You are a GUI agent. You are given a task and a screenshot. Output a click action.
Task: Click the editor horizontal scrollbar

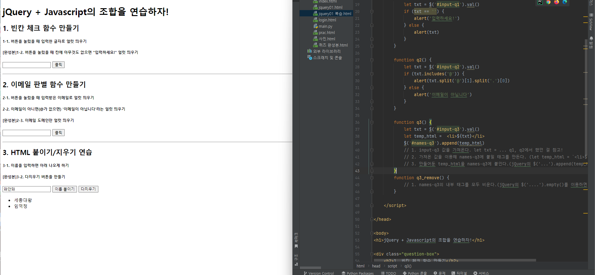tap(455, 260)
